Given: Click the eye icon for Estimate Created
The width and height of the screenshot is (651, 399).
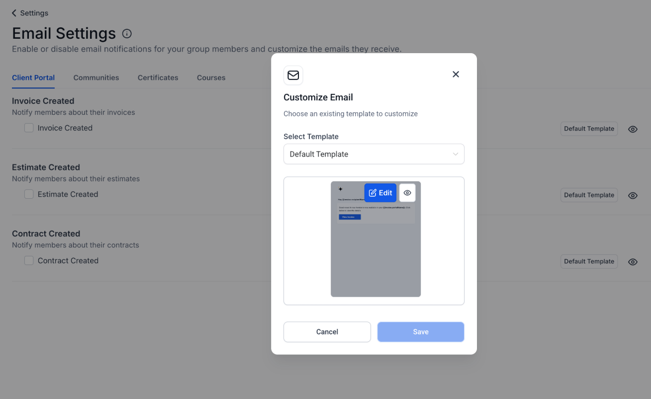Looking at the screenshot, I should [633, 195].
